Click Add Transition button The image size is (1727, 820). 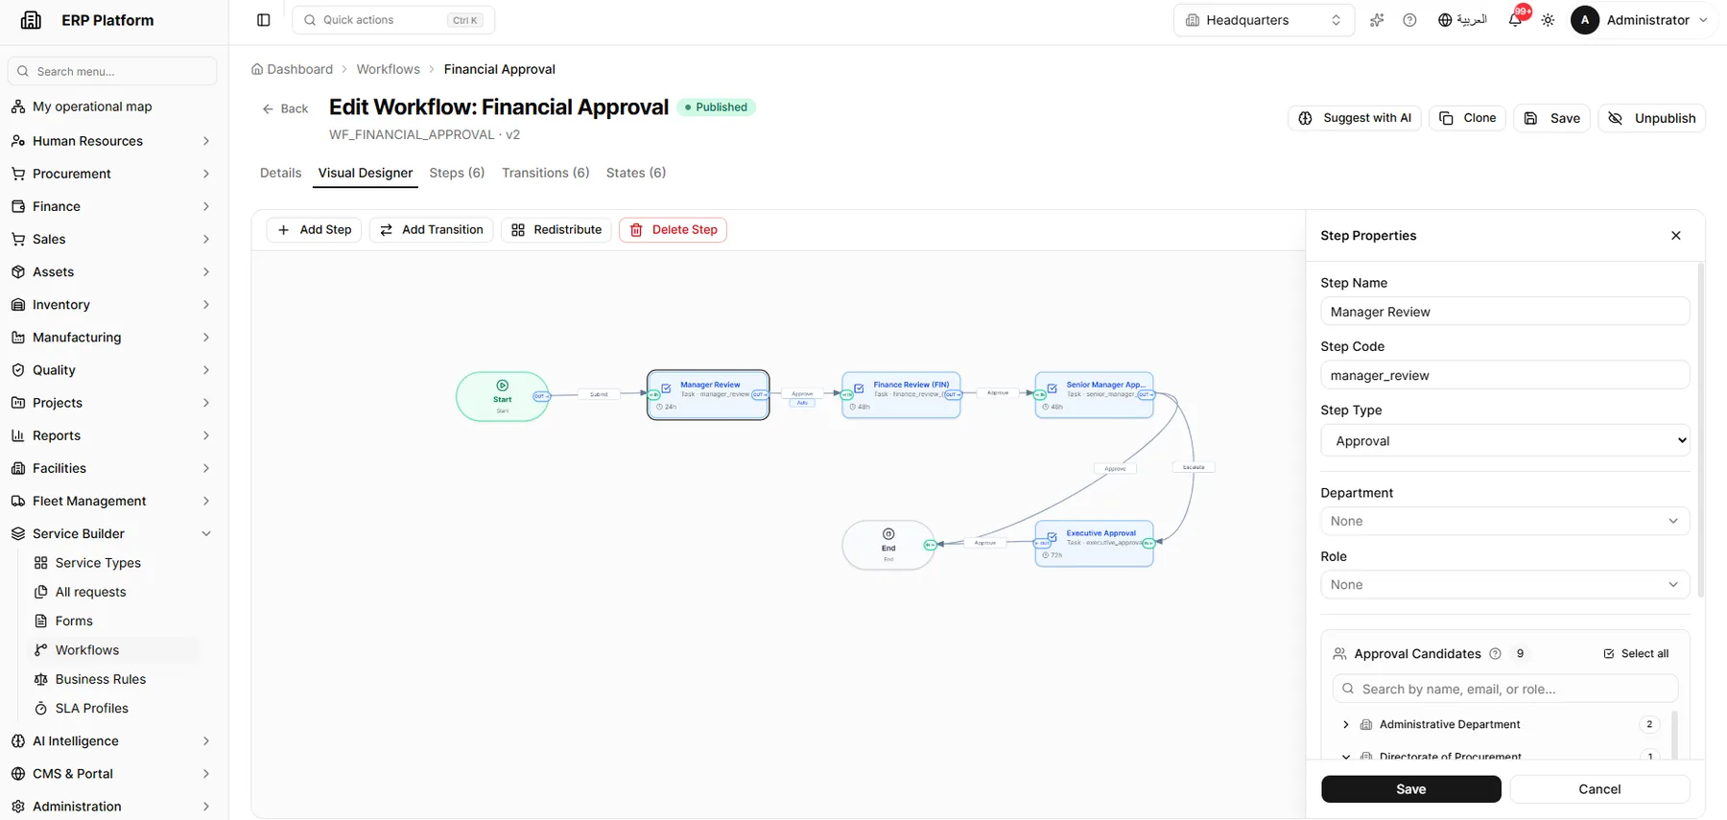coord(431,230)
